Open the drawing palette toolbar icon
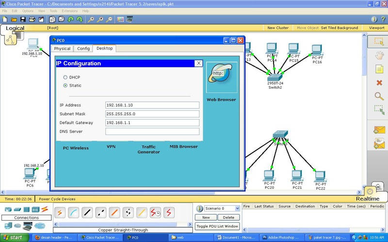Screen dimensions: 388x242 [x=120, y=19]
